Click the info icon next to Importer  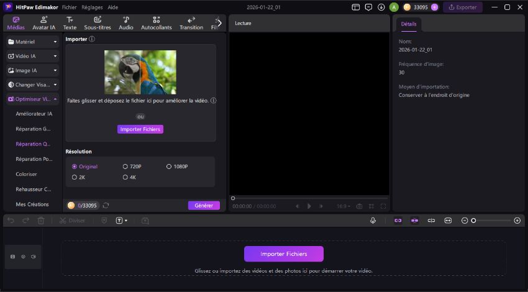point(91,39)
